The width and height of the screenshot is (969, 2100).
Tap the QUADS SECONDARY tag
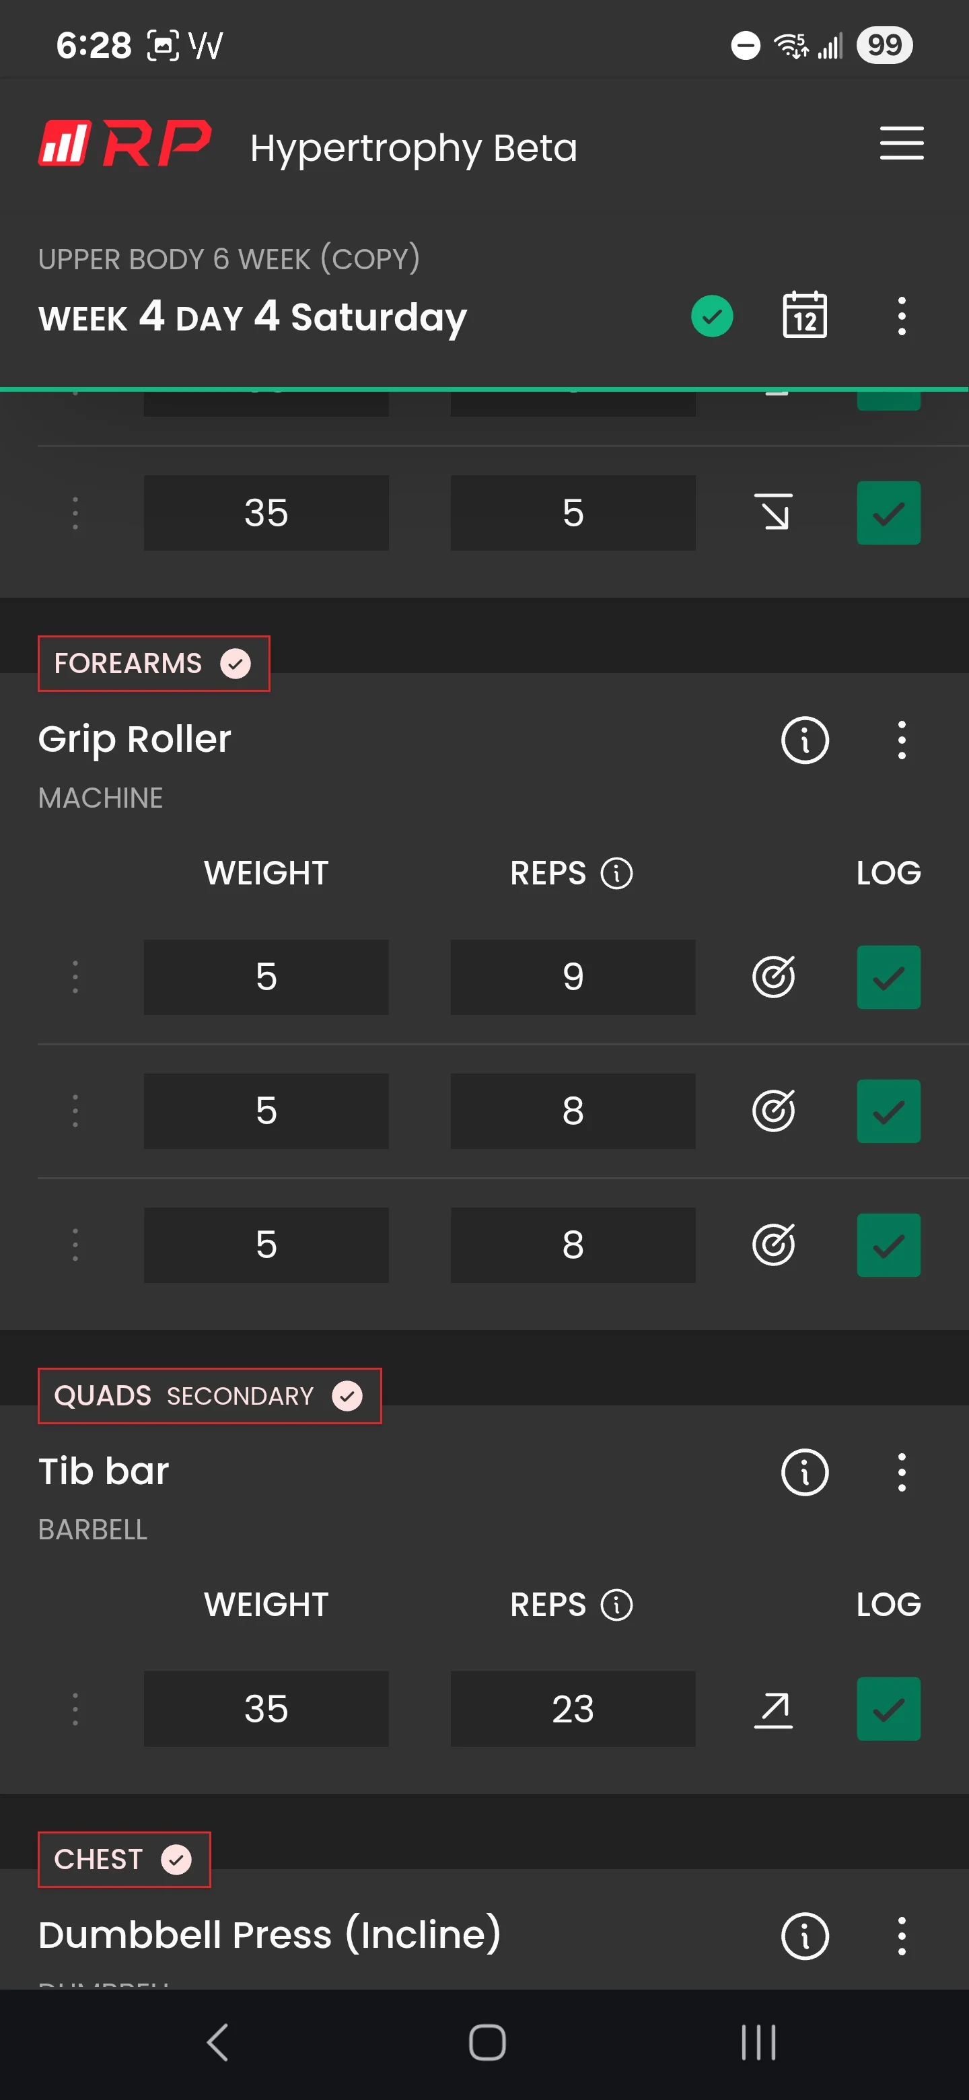[x=209, y=1396]
